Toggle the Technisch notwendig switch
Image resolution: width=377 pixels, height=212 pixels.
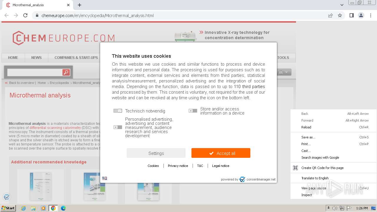coord(118,111)
